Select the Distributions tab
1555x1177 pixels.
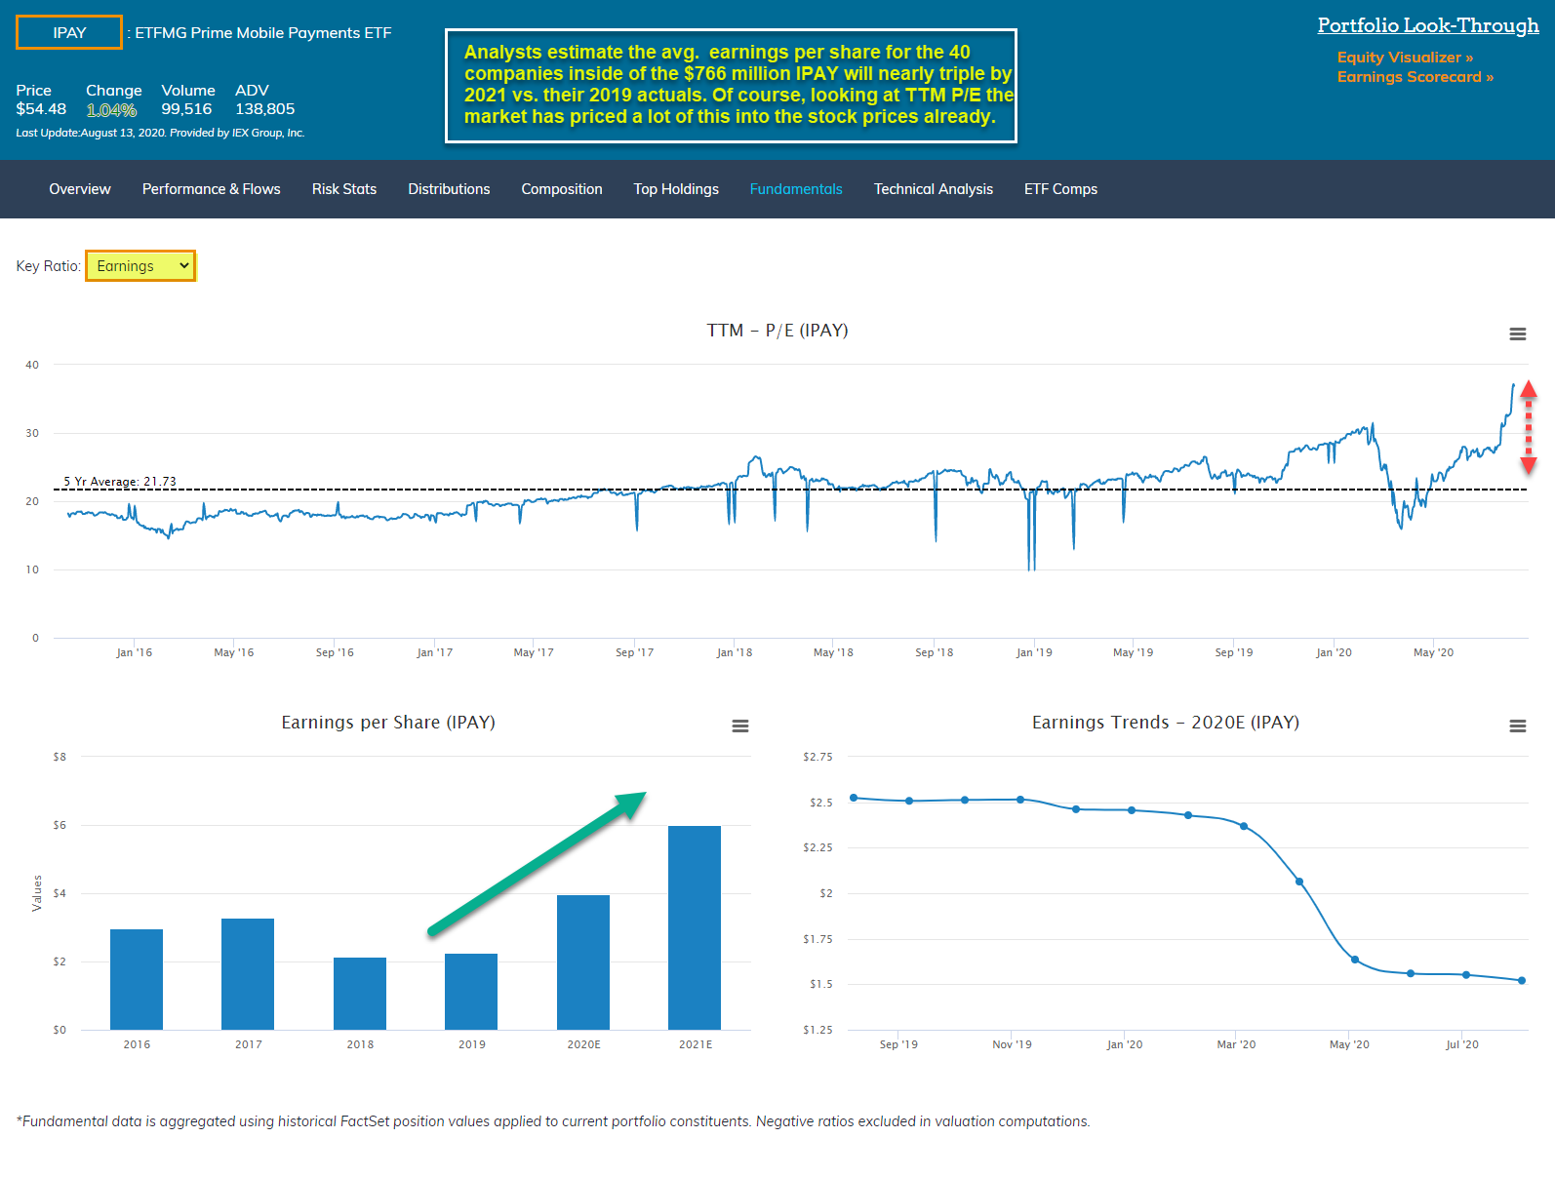pyautogui.click(x=449, y=189)
